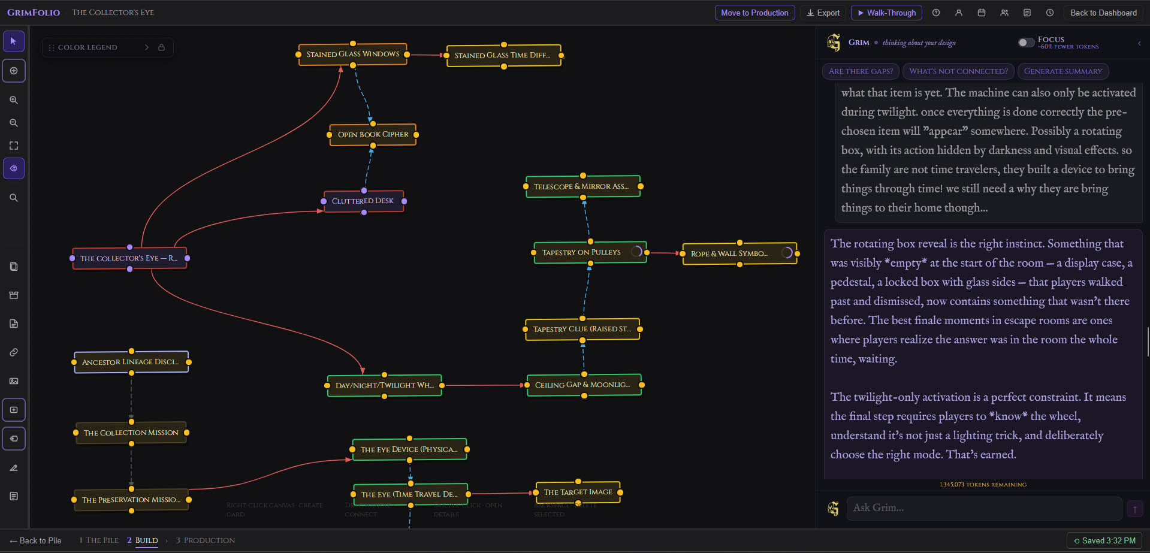The height and width of the screenshot is (553, 1150).
Task: Open the archive box icon in sidebar
Action: pos(14,295)
